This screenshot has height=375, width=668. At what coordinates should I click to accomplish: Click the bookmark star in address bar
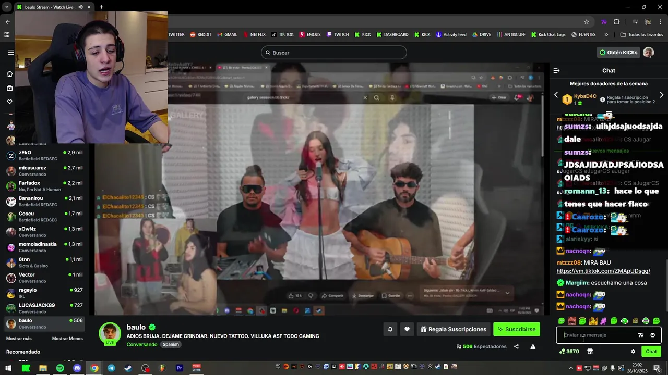587,22
